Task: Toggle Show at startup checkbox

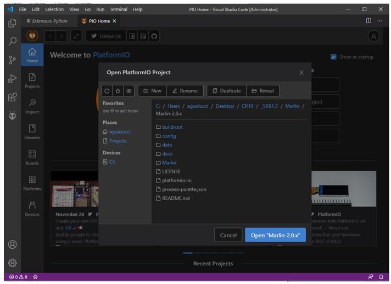Action: coord(333,57)
